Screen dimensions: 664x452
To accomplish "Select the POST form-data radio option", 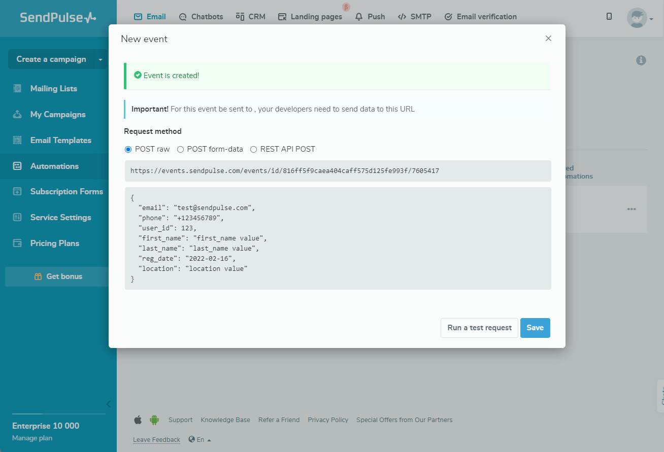I will [x=180, y=149].
